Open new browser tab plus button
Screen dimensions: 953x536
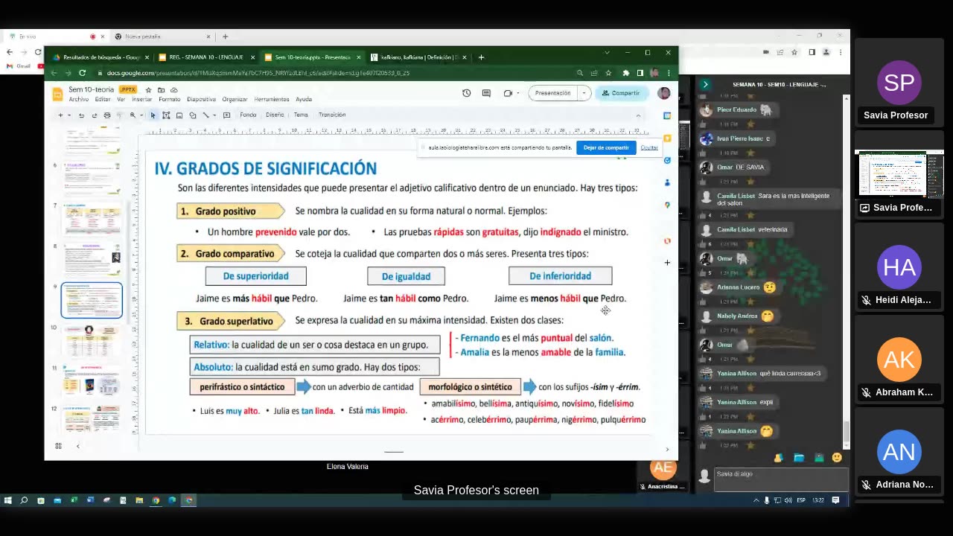tap(481, 57)
